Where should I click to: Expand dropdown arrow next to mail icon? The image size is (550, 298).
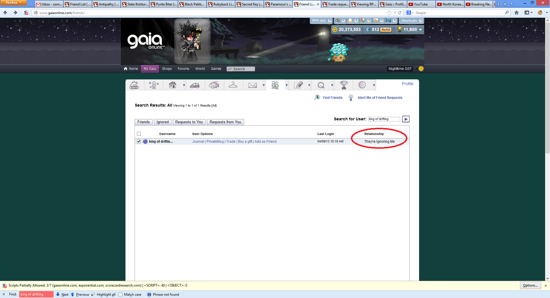click(x=264, y=85)
